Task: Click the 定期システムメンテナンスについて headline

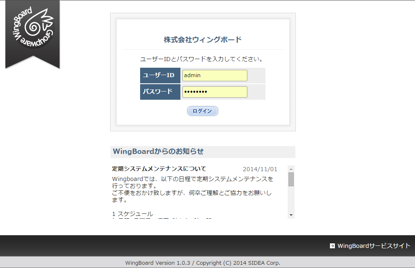Action: tap(159, 169)
